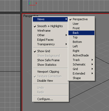
Task: Expand the Other shading submenu
Action: point(50,35)
